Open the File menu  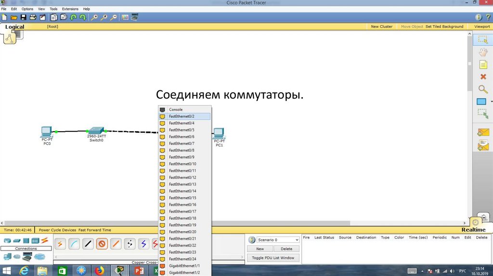click(4, 9)
